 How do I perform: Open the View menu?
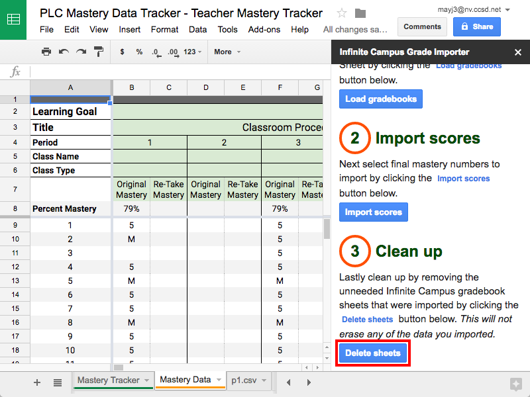click(x=99, y=30)
